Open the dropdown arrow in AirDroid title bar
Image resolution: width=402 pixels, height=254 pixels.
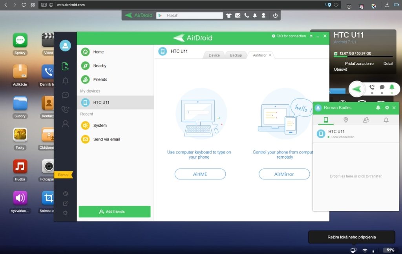[311, 36]
